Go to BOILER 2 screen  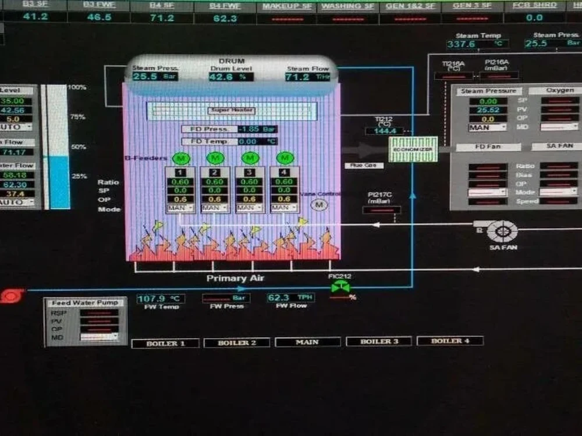(x=237, y=342)
